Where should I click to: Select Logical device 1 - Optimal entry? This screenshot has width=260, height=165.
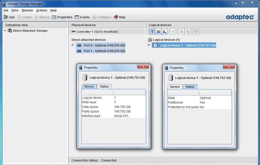184,45
